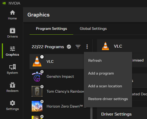Switch to the Program Settings tab

(51, 29)
